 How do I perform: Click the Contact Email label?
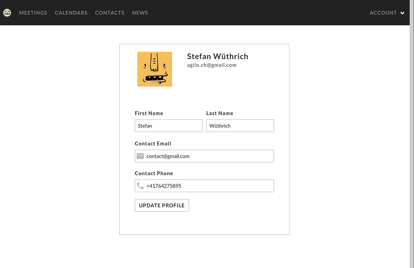pos(153,143)
